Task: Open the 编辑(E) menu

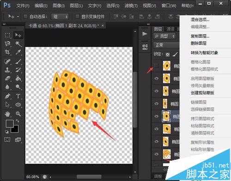Action: tap(41, 6)
